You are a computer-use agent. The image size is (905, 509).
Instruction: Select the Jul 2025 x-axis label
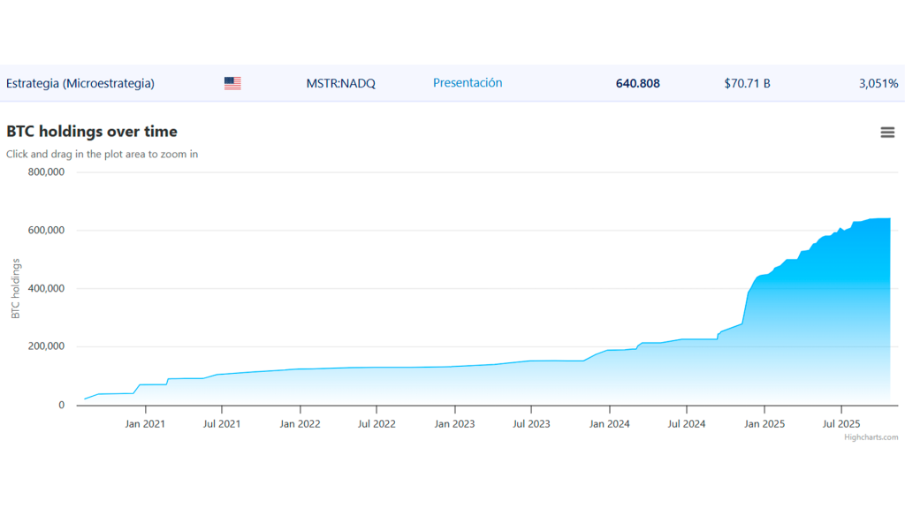(x=840, y=424)
